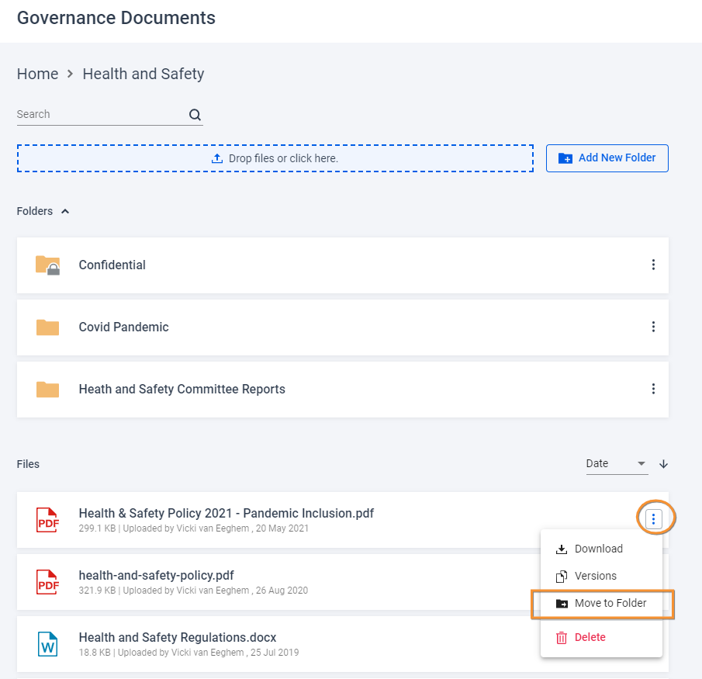Screen dimensions: 702x679
Task: Open three-dot menu for Covid Pandemic folder
Action: (x=653, y=327)
